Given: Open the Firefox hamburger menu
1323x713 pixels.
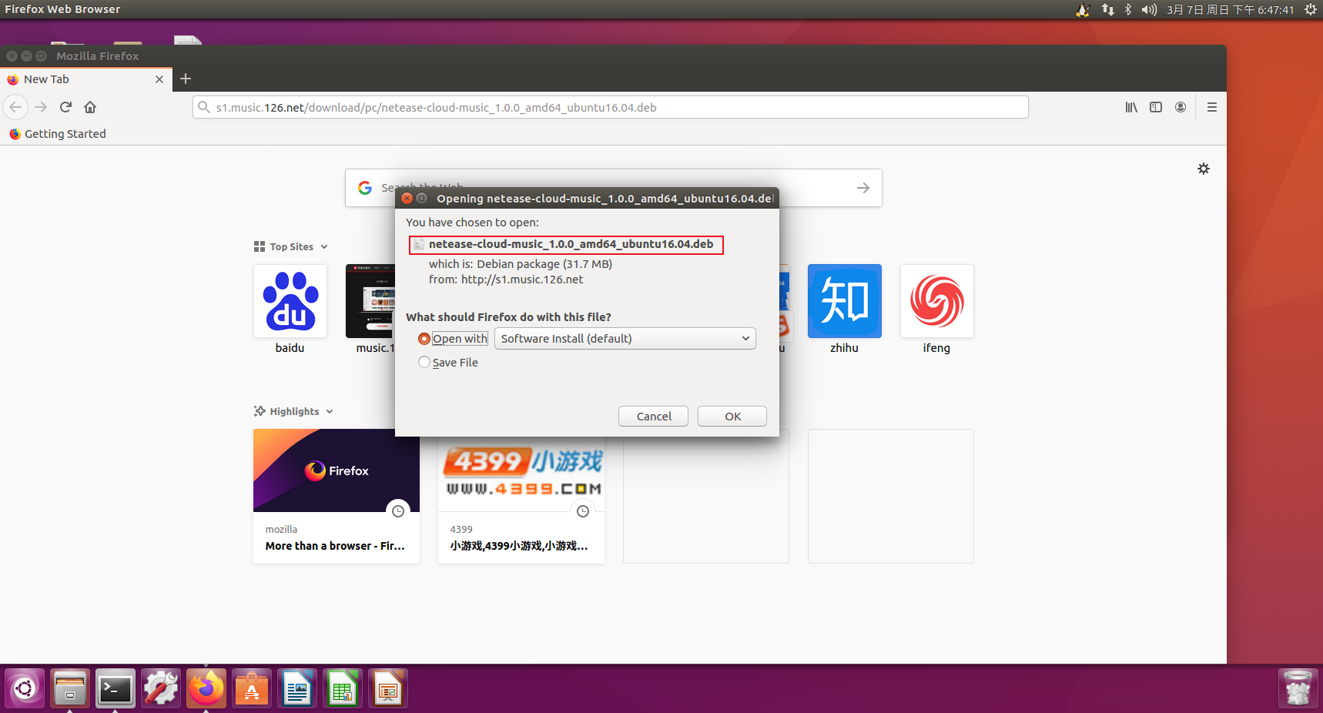Looking at the screenshot, I should (1212, 107).
